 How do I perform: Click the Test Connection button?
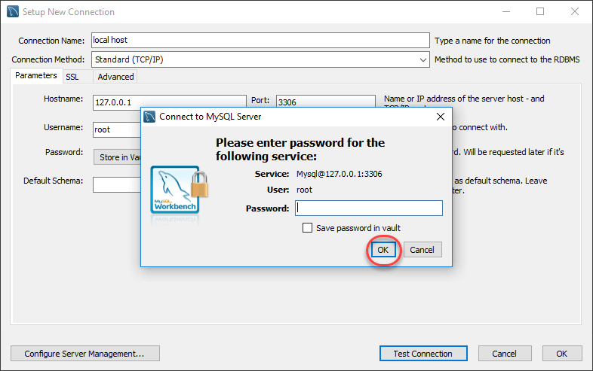click(x=422, y=354)
